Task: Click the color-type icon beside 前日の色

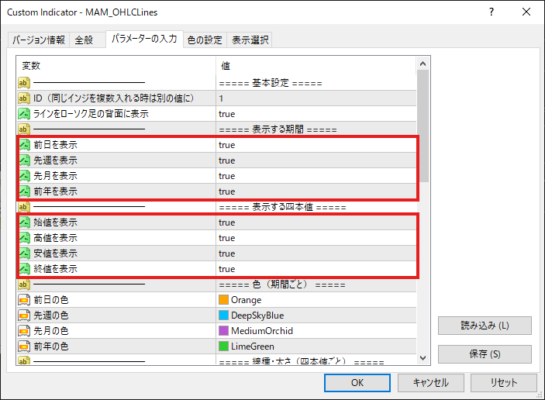Action: (x=24, y=300)
